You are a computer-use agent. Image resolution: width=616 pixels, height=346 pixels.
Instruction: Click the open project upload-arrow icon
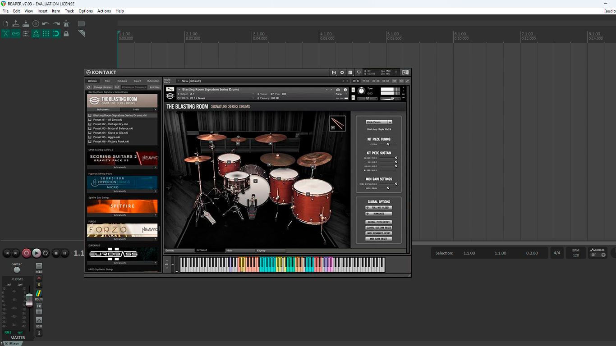click(x=16, y=23)
